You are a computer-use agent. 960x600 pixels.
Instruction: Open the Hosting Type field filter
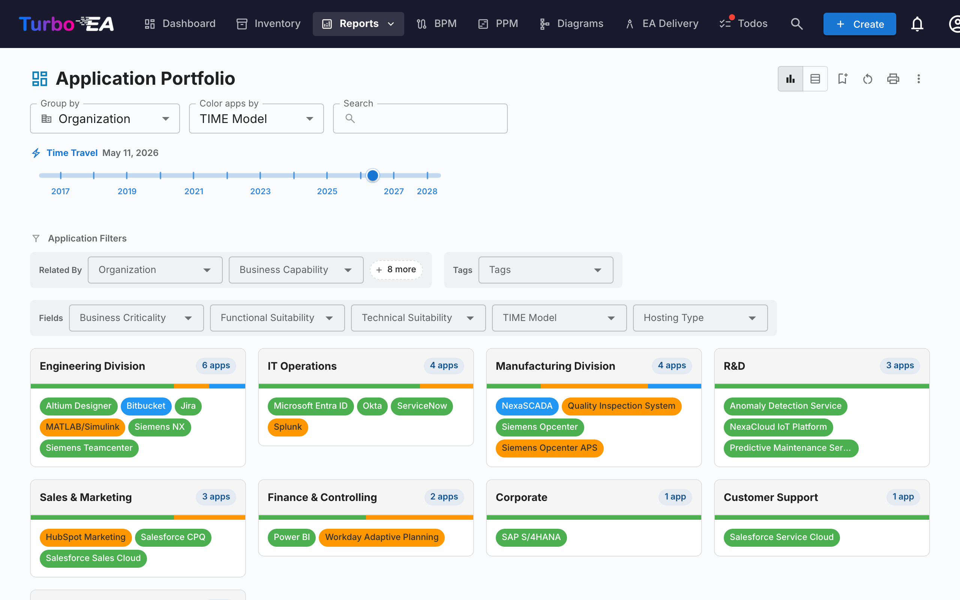pos(700,318)
